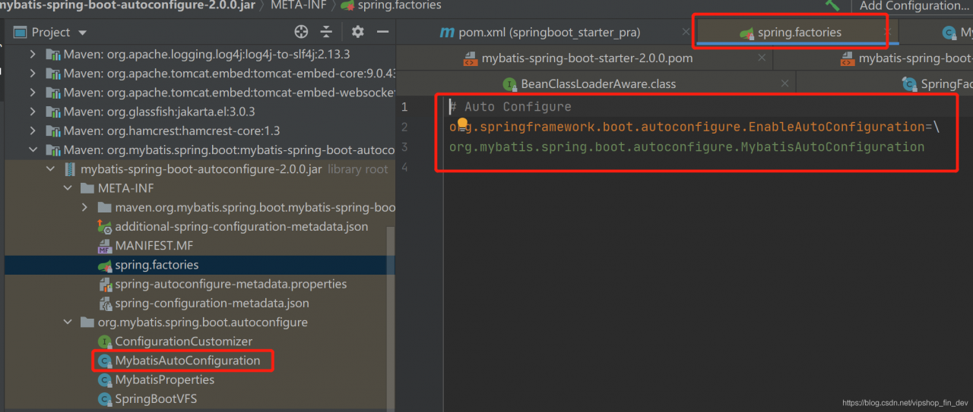This screenshot has height=412, width=973.
Task: Click the collapse all icon in Project panel
Action: 326,32
